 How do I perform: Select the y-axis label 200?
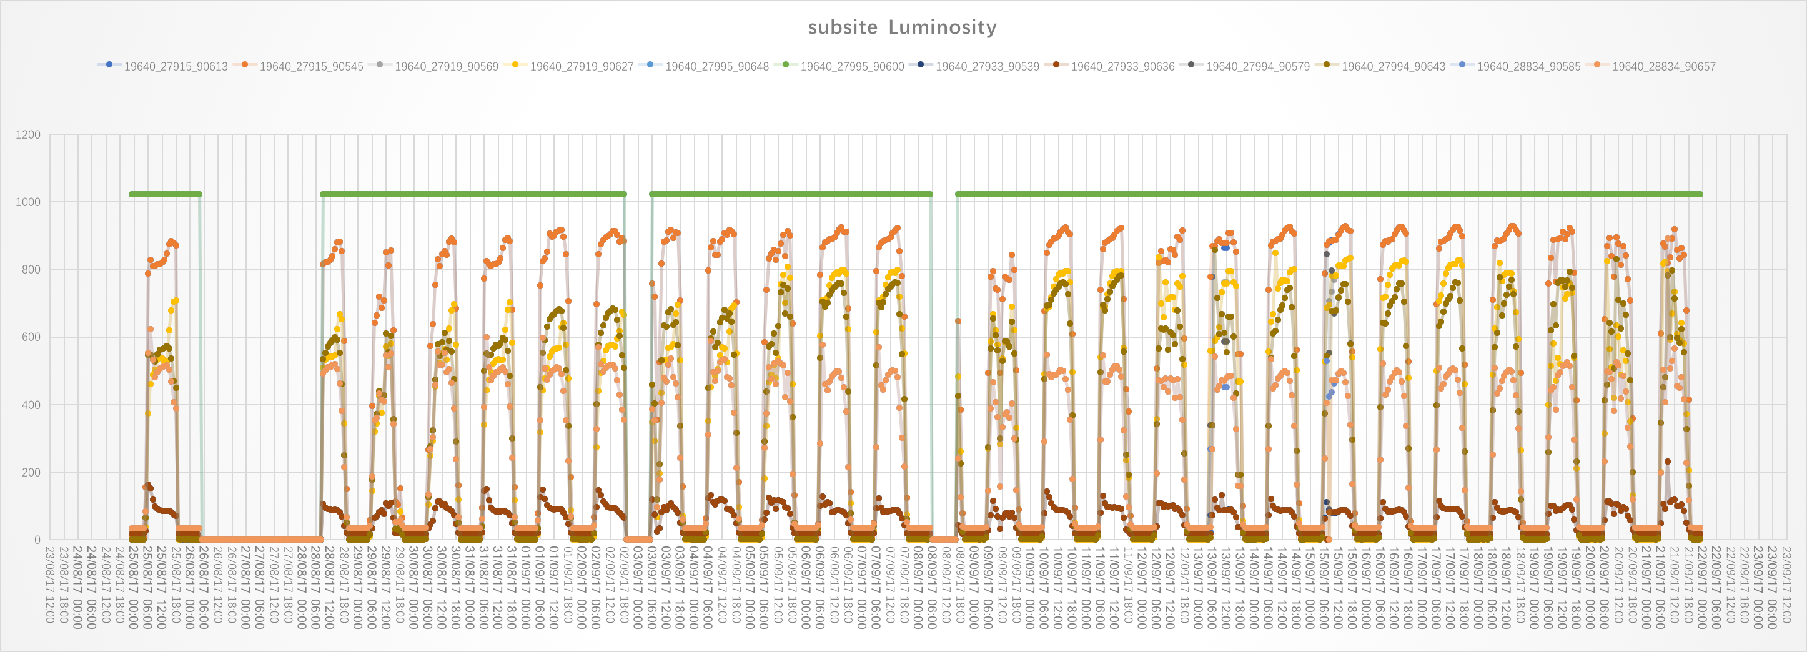coord(31,473)
